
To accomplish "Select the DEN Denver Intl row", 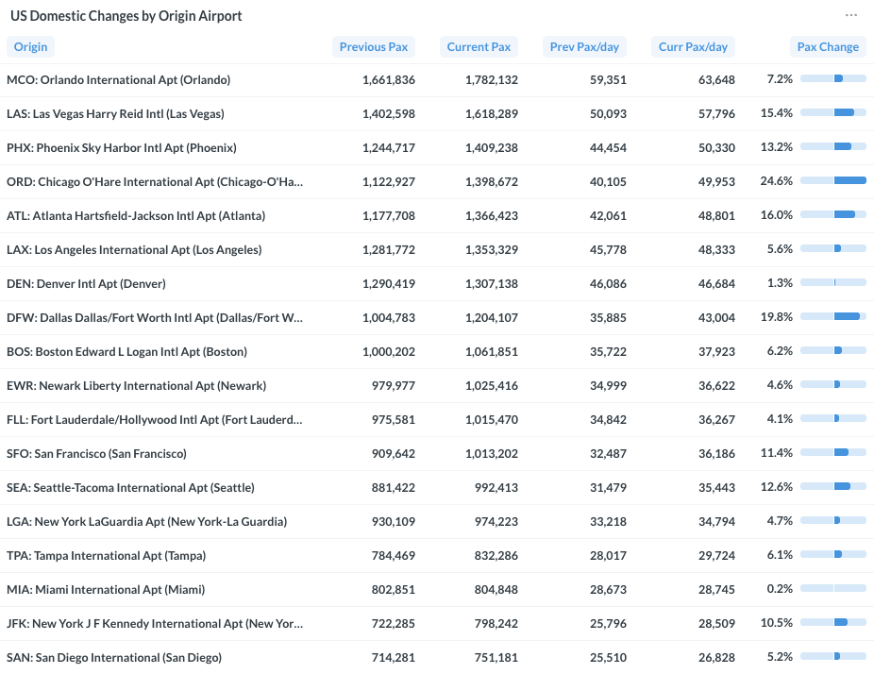I will [x=86, y=284].
